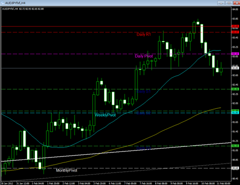Close the AUDJPY chart window
This screenshot has height=185, width=240.
click(237, 3)
